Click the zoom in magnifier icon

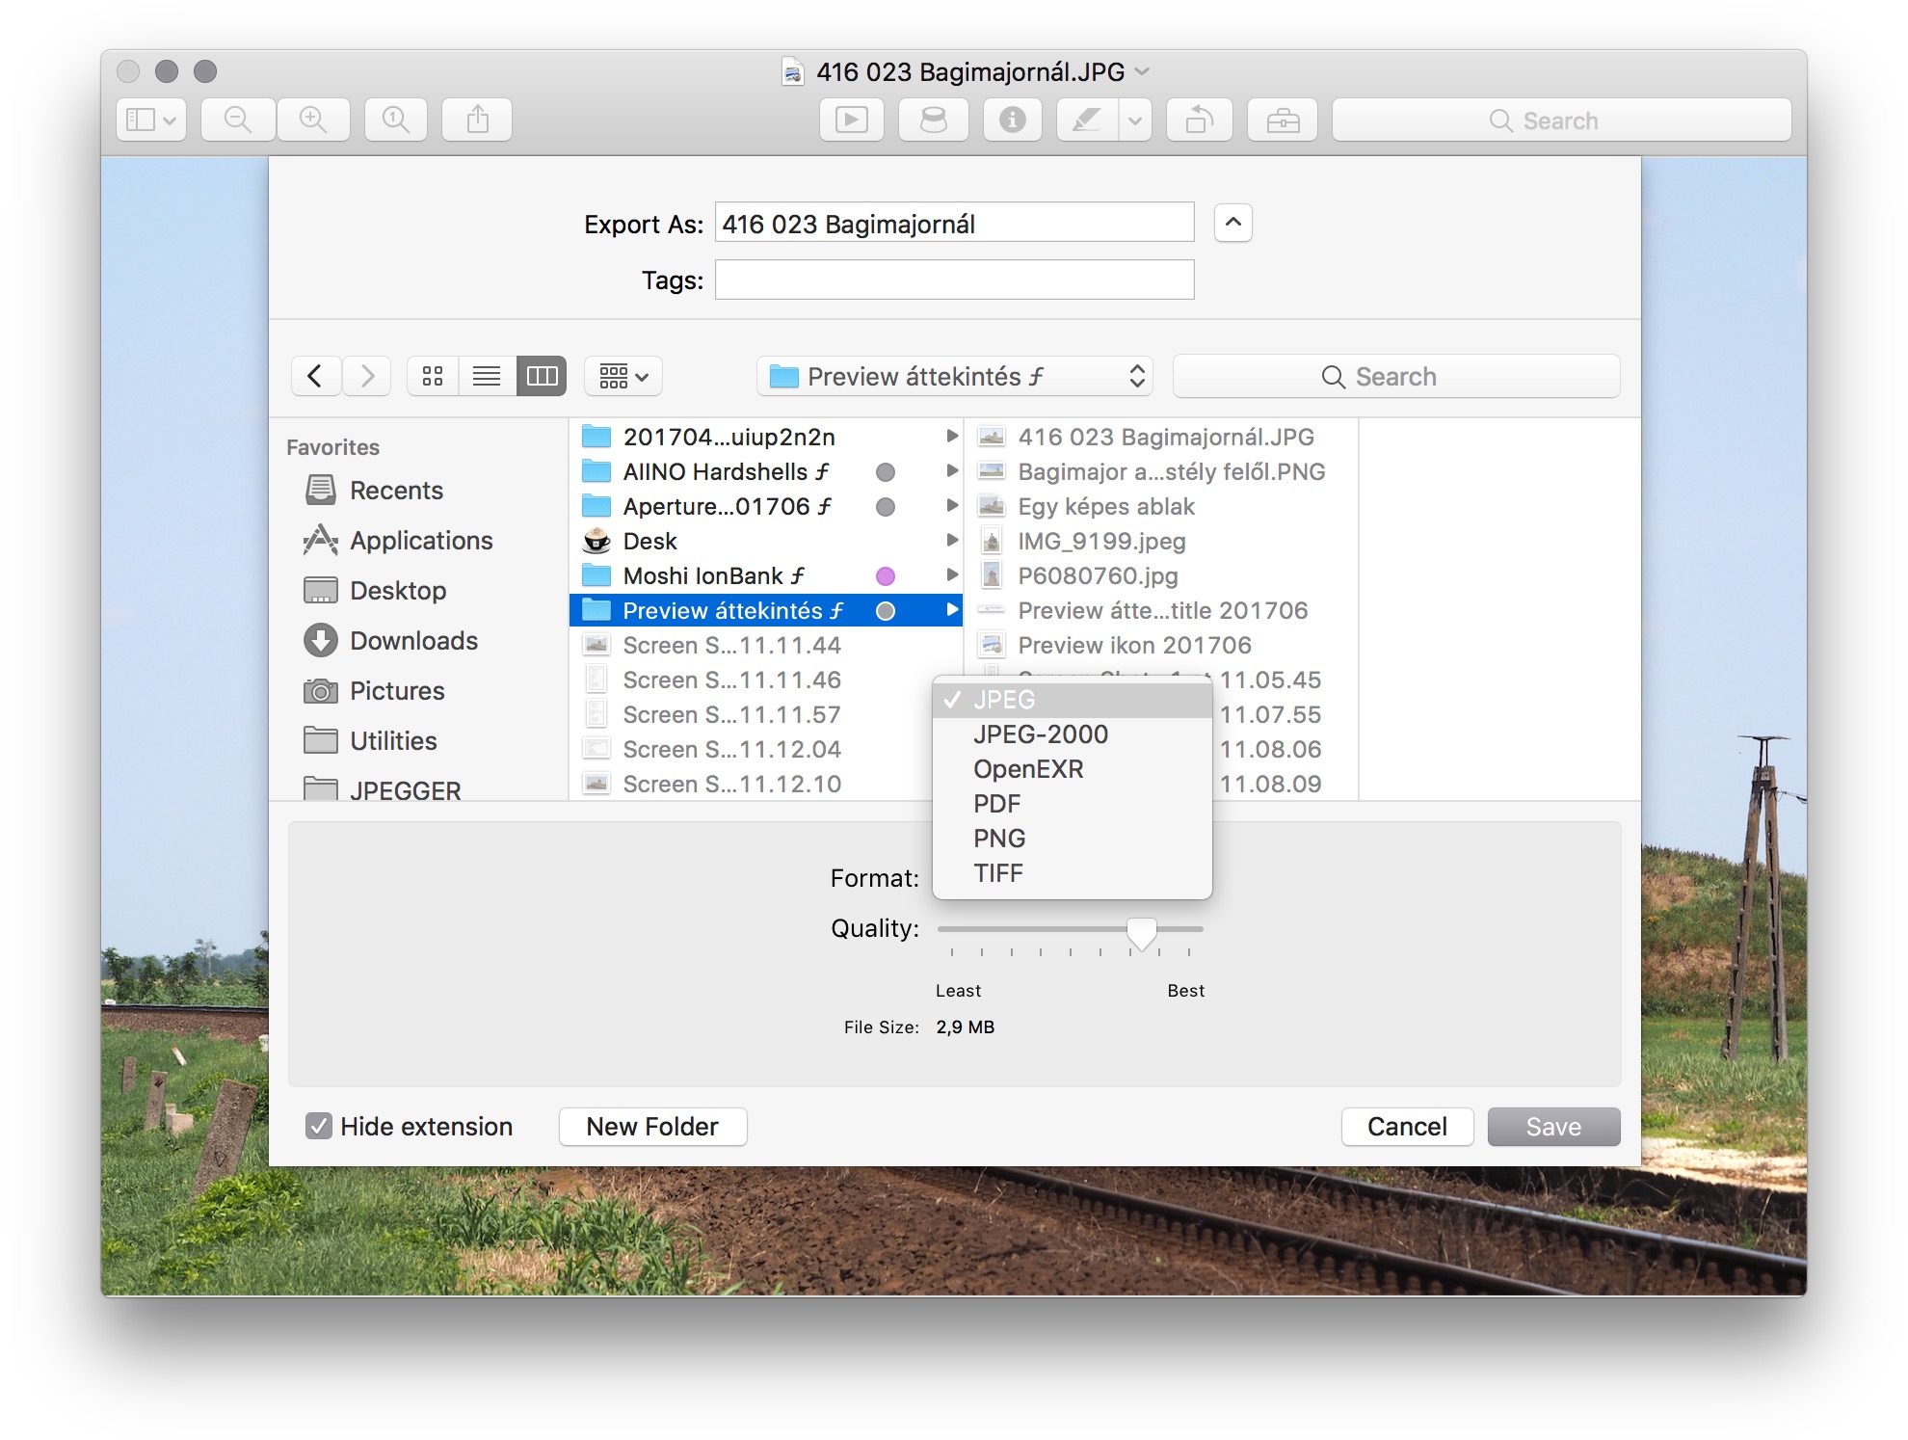[313, 120]
